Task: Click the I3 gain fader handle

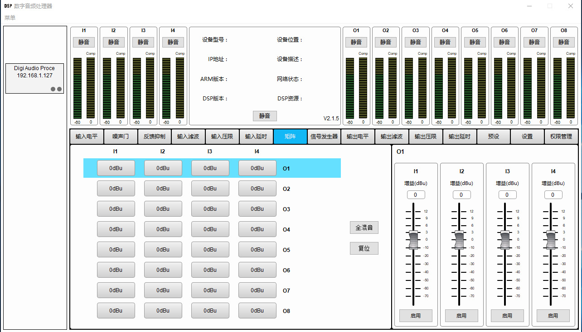Action: click(505, 240)
